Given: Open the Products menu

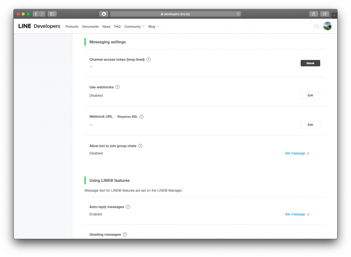Looking at the screenshot, I should click(x=72, y=26).
